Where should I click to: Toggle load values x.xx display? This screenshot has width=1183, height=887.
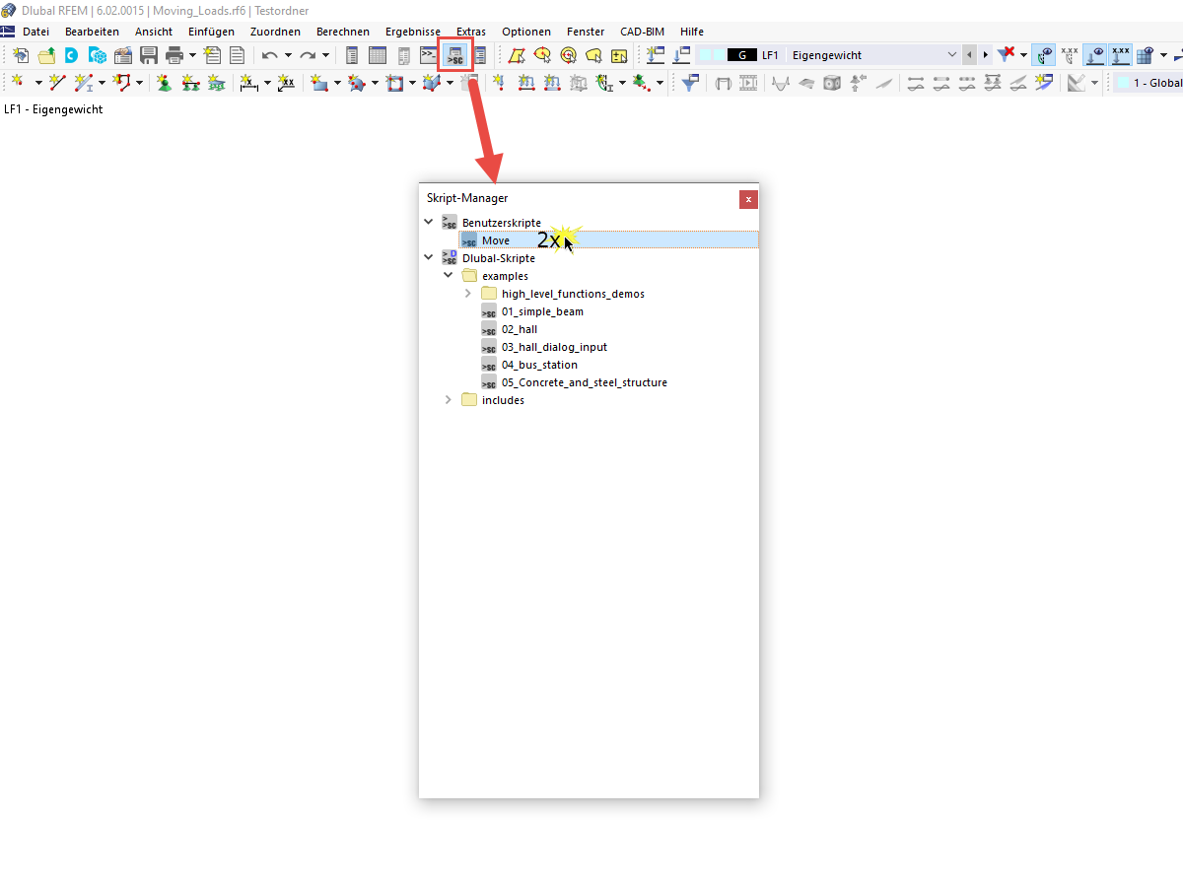pyautogui.click(x=1070, y=55)
